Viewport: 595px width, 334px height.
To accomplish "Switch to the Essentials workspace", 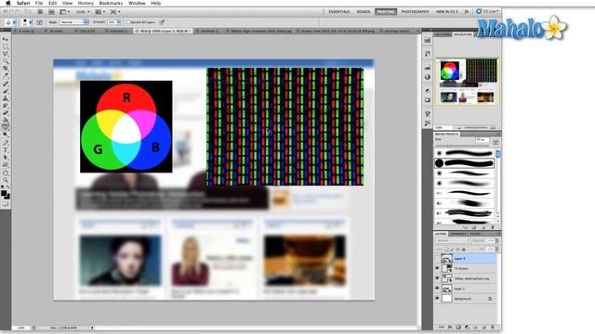I will coord(338,12).
